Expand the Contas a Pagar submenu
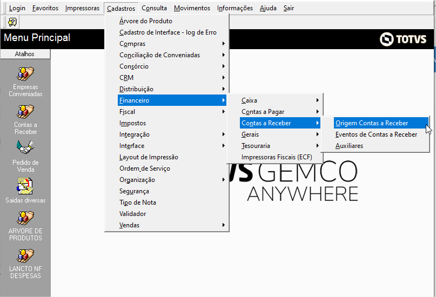 pyautogui.click(x=280, y=112)
